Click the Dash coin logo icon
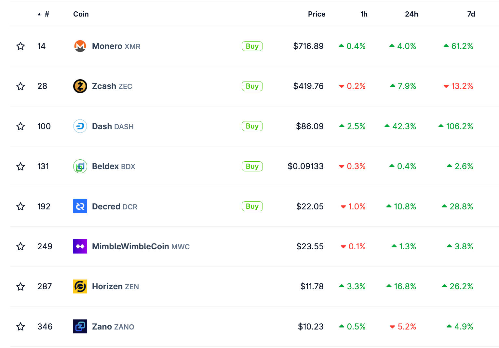Image resolution: width=499 pixels, height=348 pixels. point(80,126)
